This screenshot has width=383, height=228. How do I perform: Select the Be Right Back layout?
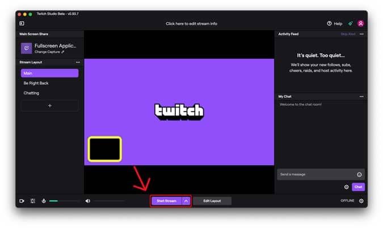36,83
